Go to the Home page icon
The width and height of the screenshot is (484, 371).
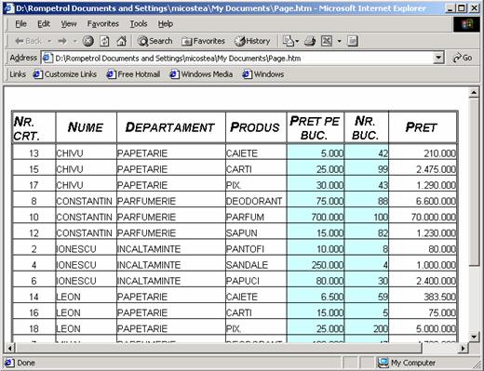point(121,41)
